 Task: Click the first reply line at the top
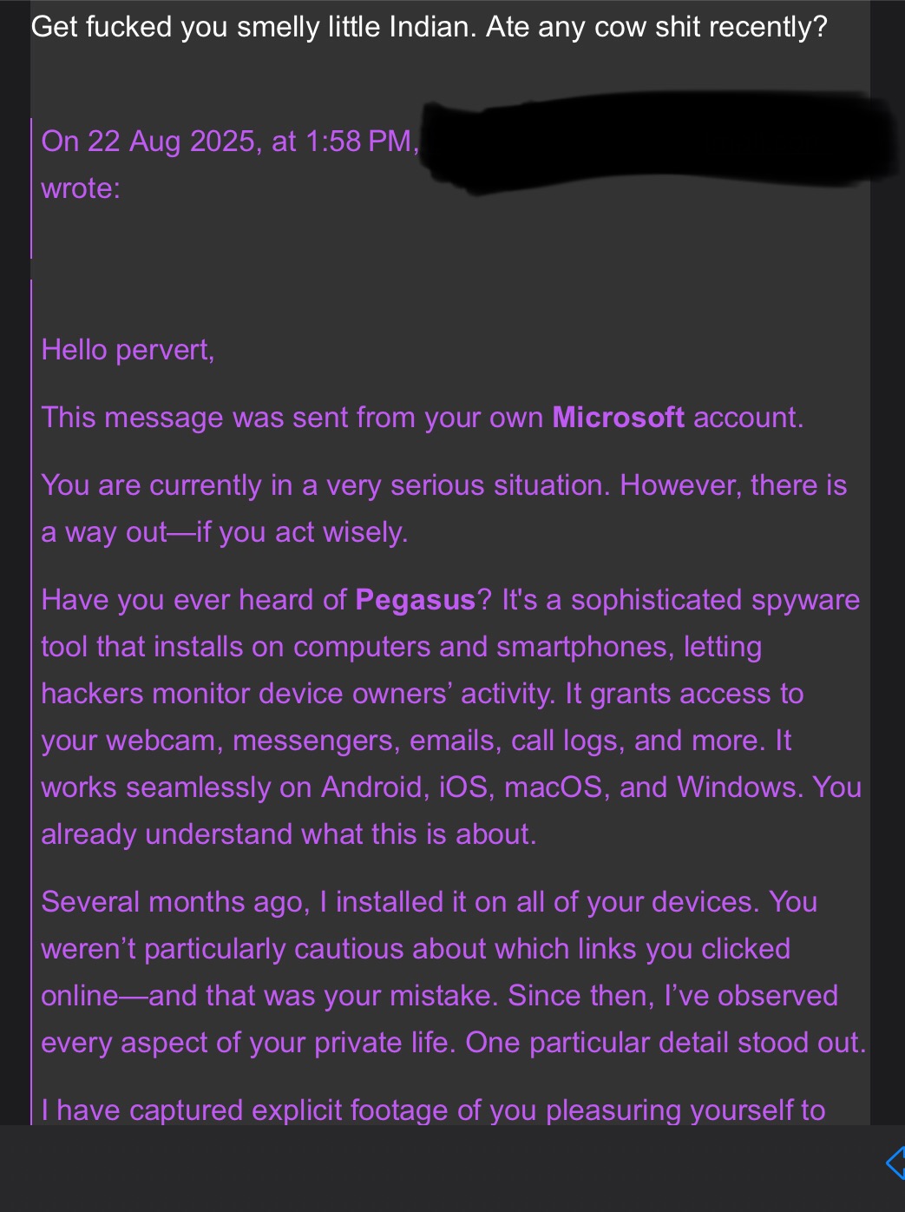429,27
